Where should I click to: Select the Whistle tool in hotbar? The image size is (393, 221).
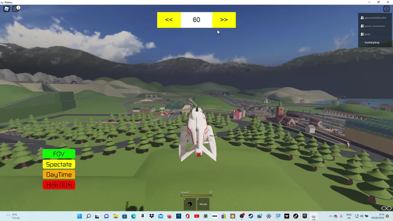[x=203, y=204]
